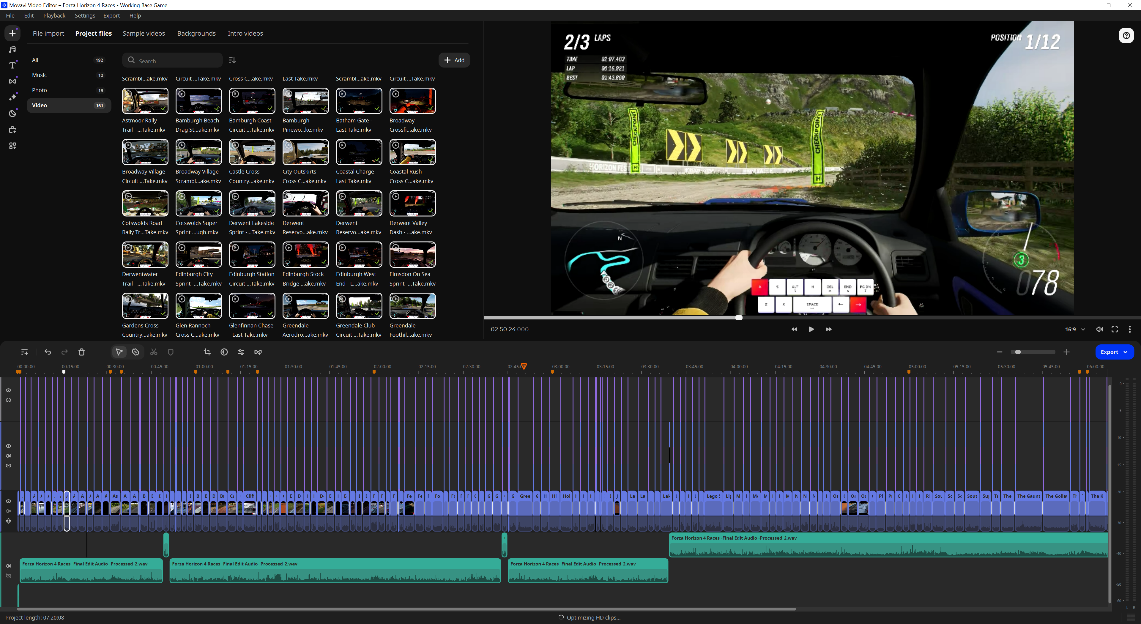Redo the last undone action
Image resolution: width=1141 pixels, height=624 pixels.
coord(65,352)
